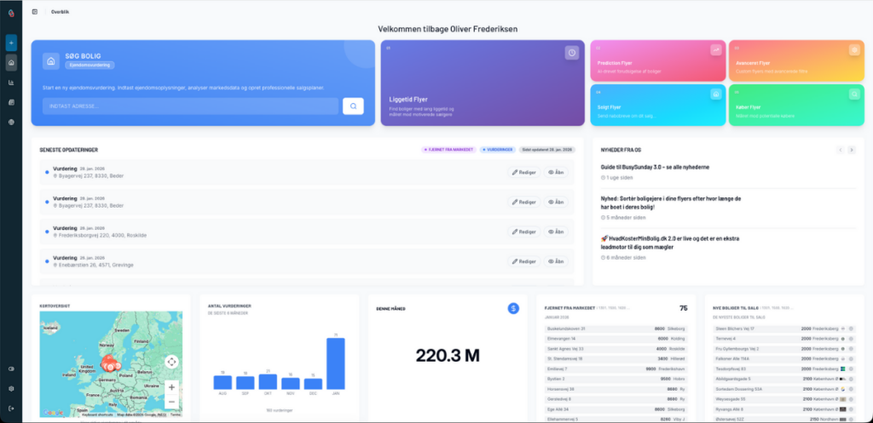Click the magnifier search button beside address field
873x423 pixels.
pyautogui.click(x=353, y=106)
